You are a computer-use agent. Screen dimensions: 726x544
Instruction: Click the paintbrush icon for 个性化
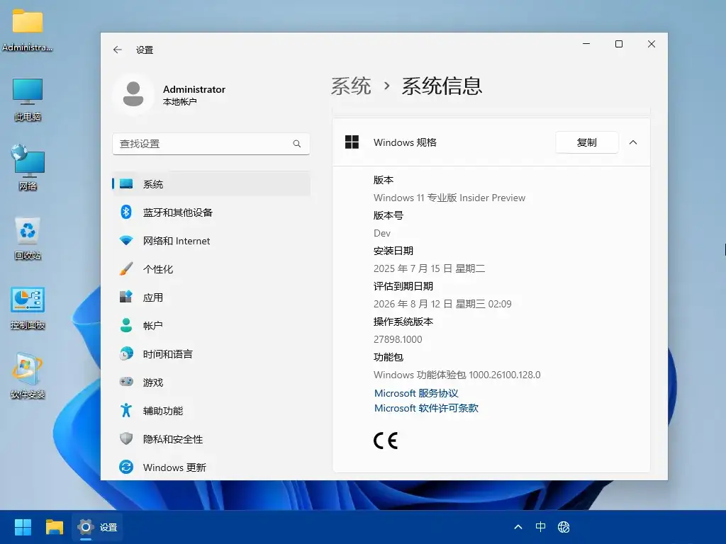(x=126, y=268)
